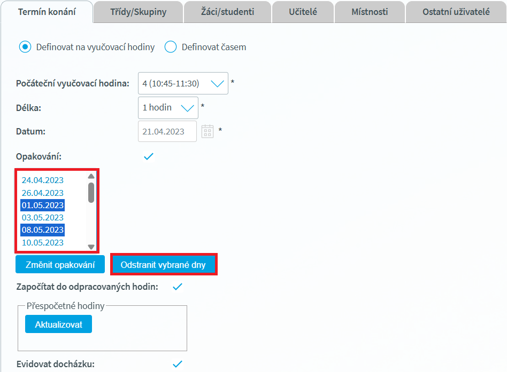Image resolution: width=507 pixels, height=372 pixels.
Task: Go to the Učitelé tab
Action: pyautogui.click(x=304, y=12)
